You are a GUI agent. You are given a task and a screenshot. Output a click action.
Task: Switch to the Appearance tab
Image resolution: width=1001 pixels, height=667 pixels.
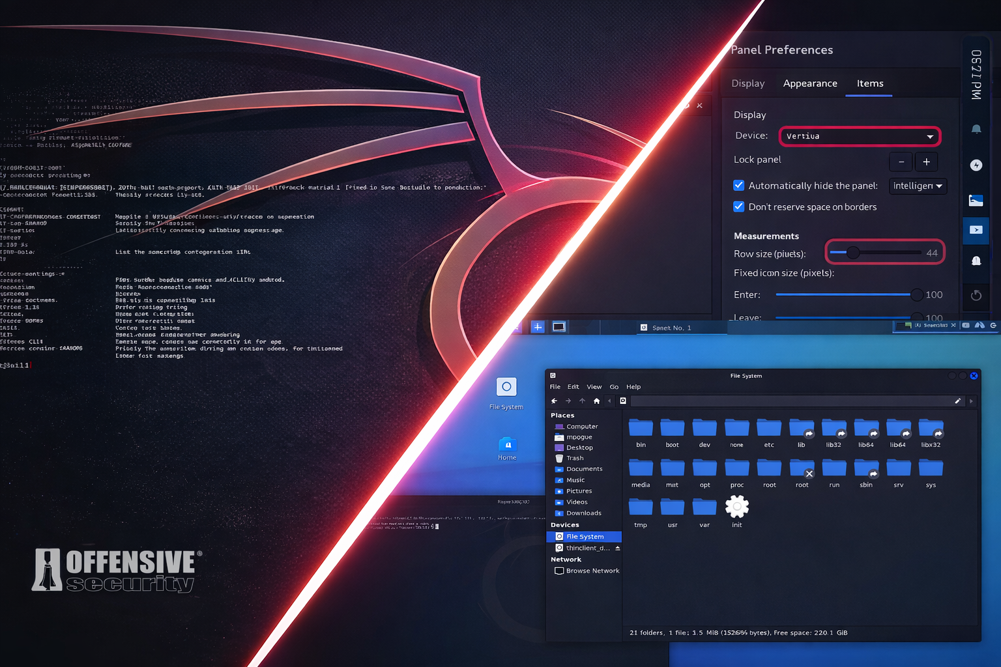coord(810,83)
